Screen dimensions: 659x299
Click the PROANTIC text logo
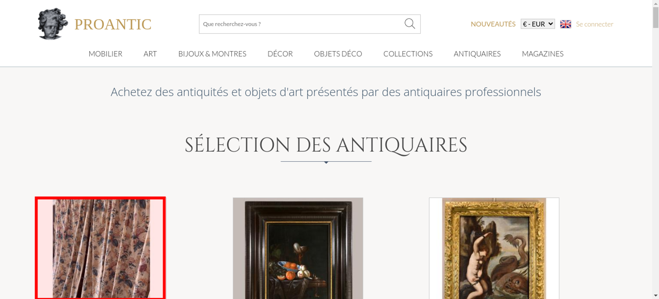(113, 24)
